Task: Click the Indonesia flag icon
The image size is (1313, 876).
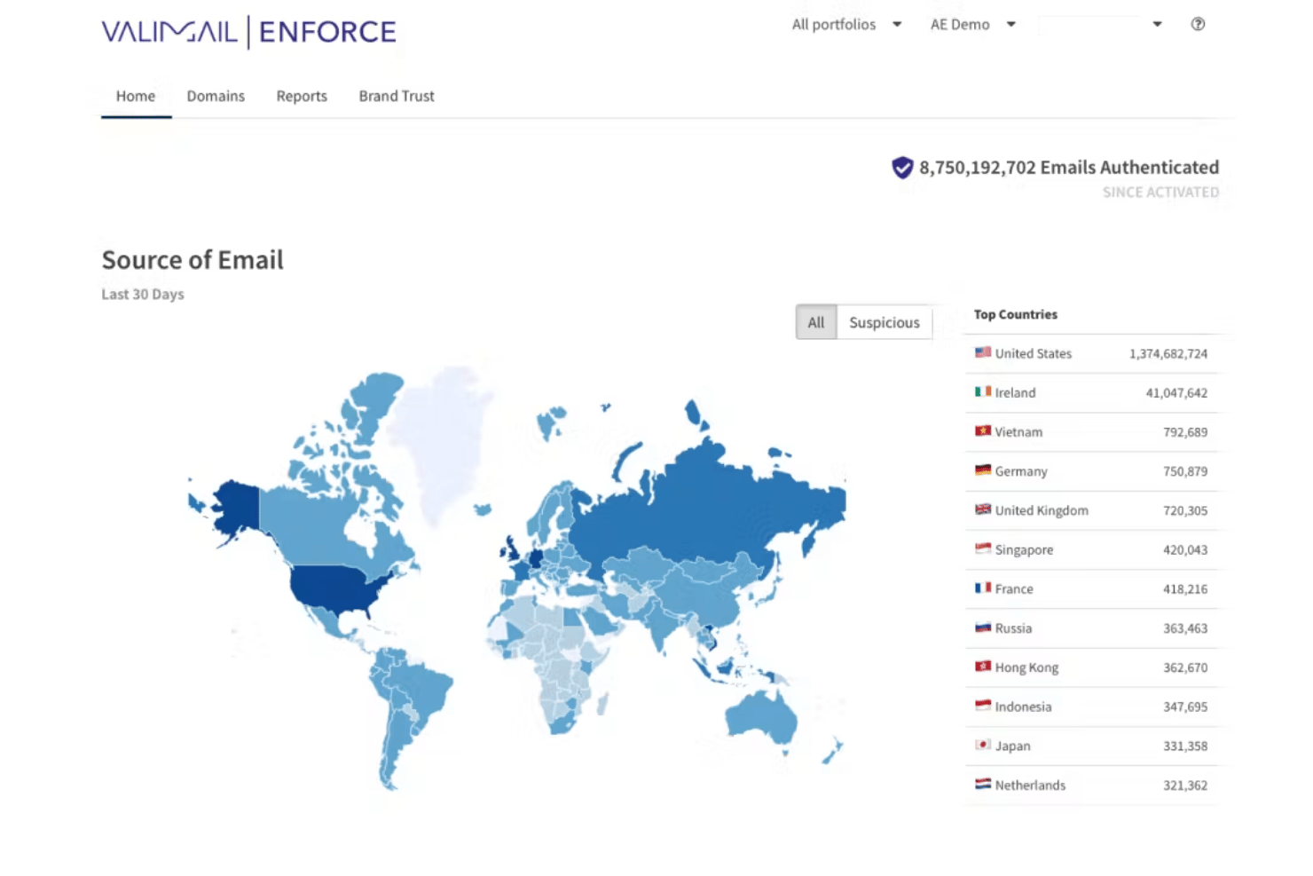Action: coord(983,706)
